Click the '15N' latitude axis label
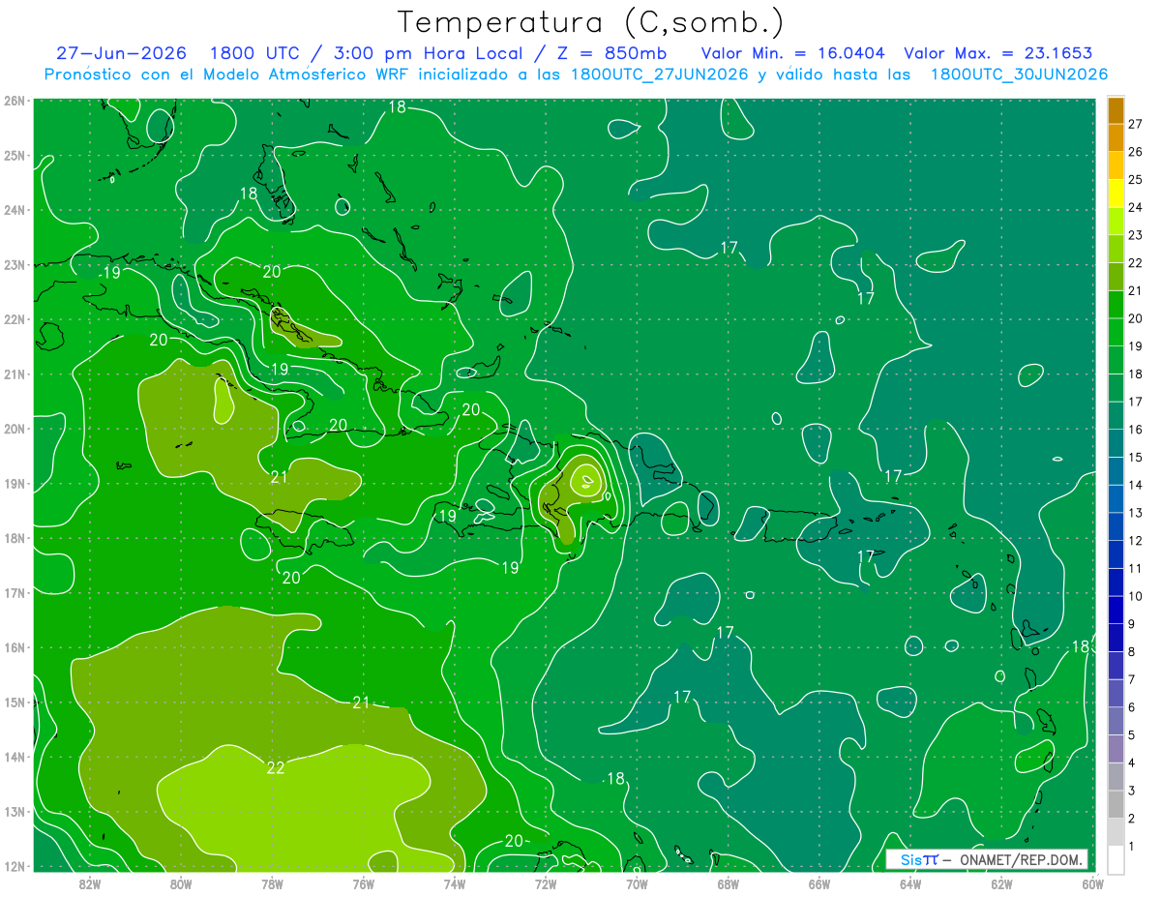This screenshot has width=1161, height=897. (14, 702)
